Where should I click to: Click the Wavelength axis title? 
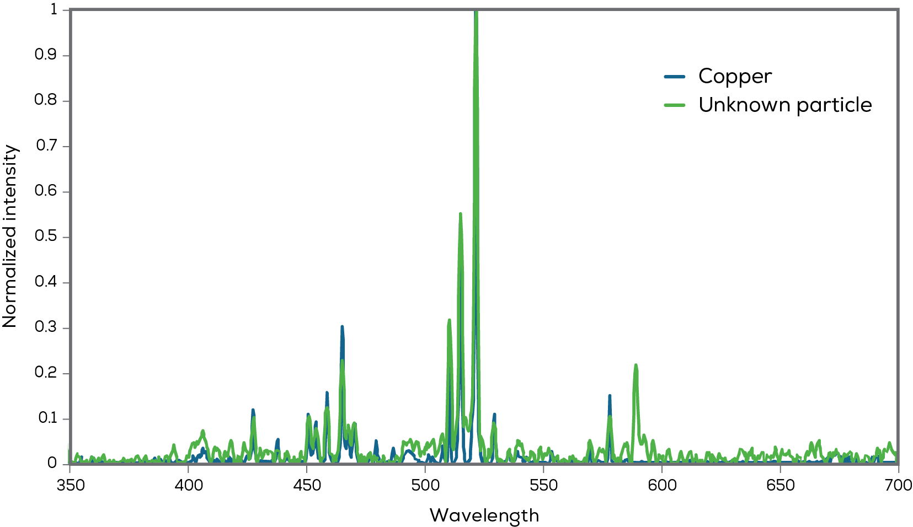coord(484,515)
